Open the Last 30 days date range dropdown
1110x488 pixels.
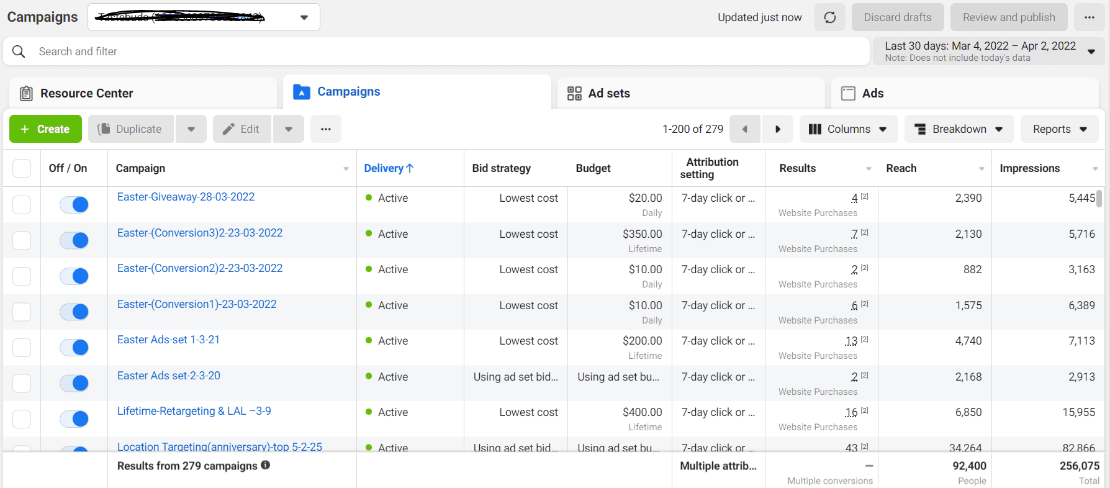988,51
